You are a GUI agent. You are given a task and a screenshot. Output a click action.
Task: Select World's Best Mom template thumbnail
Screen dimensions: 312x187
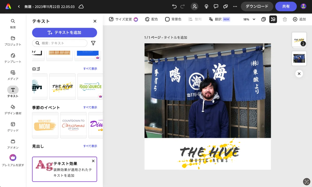(x=45, y=125)
